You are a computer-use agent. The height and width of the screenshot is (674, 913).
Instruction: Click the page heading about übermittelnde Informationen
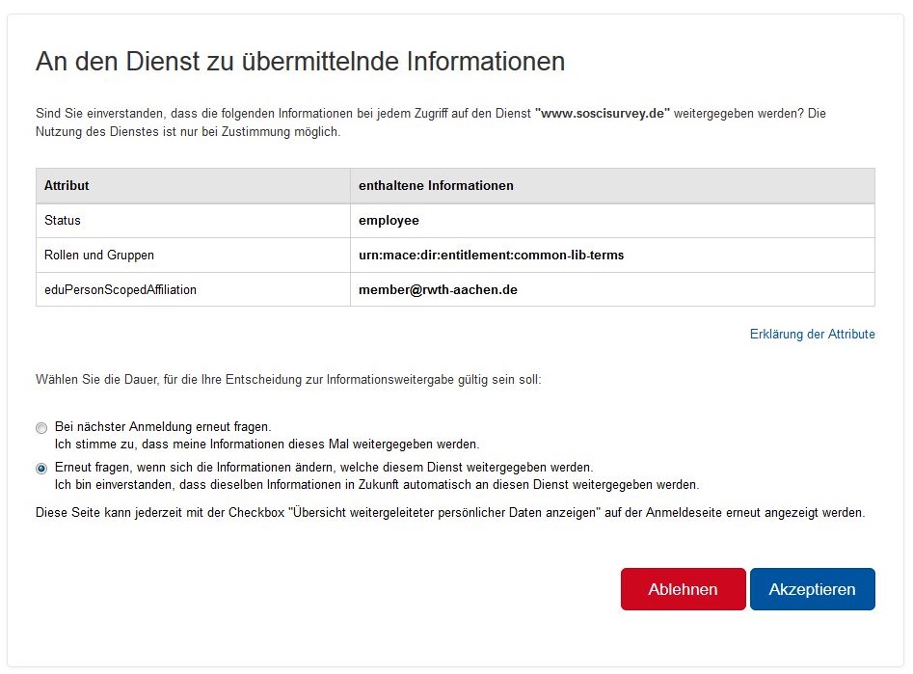pyautogui.click(x=300, y=61)
